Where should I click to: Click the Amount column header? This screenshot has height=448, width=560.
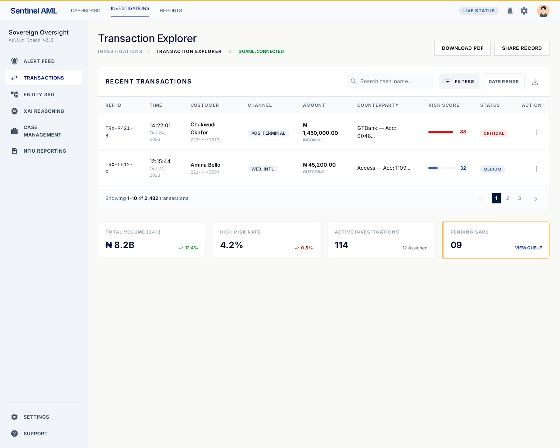[x=314, y=105]
